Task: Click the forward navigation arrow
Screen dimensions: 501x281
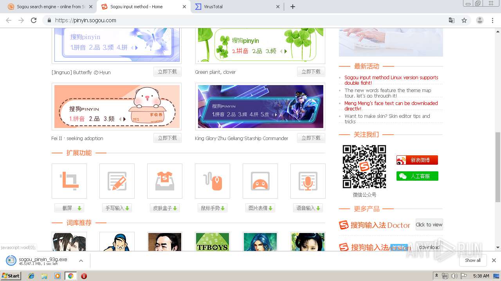Action: coord(21,20)
